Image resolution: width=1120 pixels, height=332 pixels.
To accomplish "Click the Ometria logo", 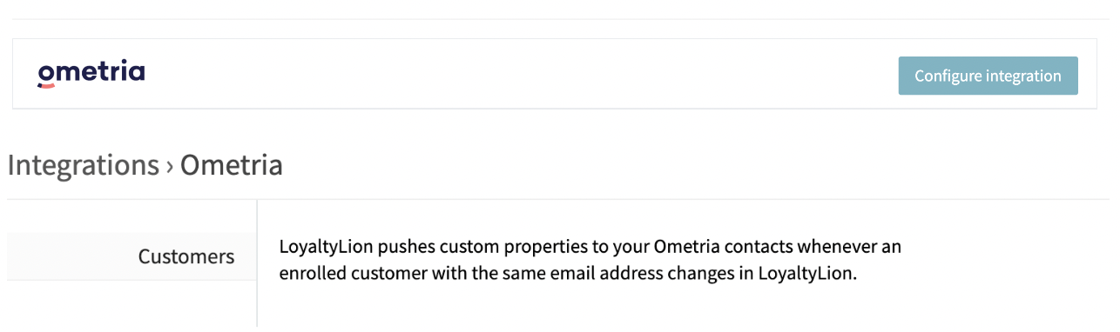I will (91, 74).
